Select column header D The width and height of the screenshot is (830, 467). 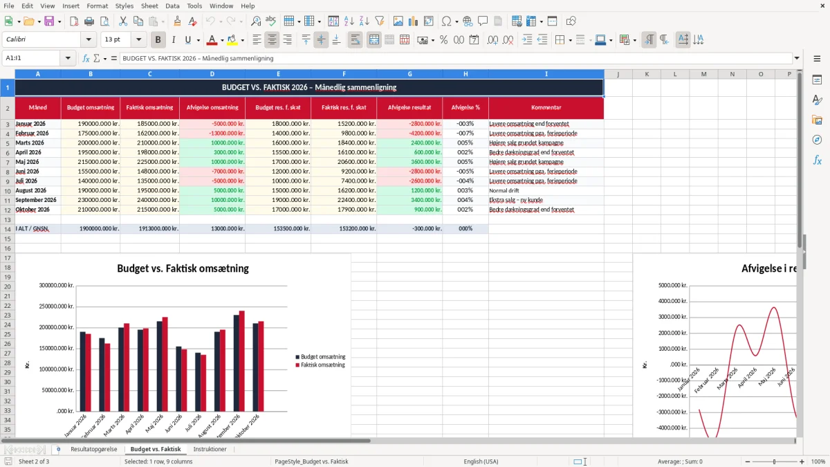point(212,74)
